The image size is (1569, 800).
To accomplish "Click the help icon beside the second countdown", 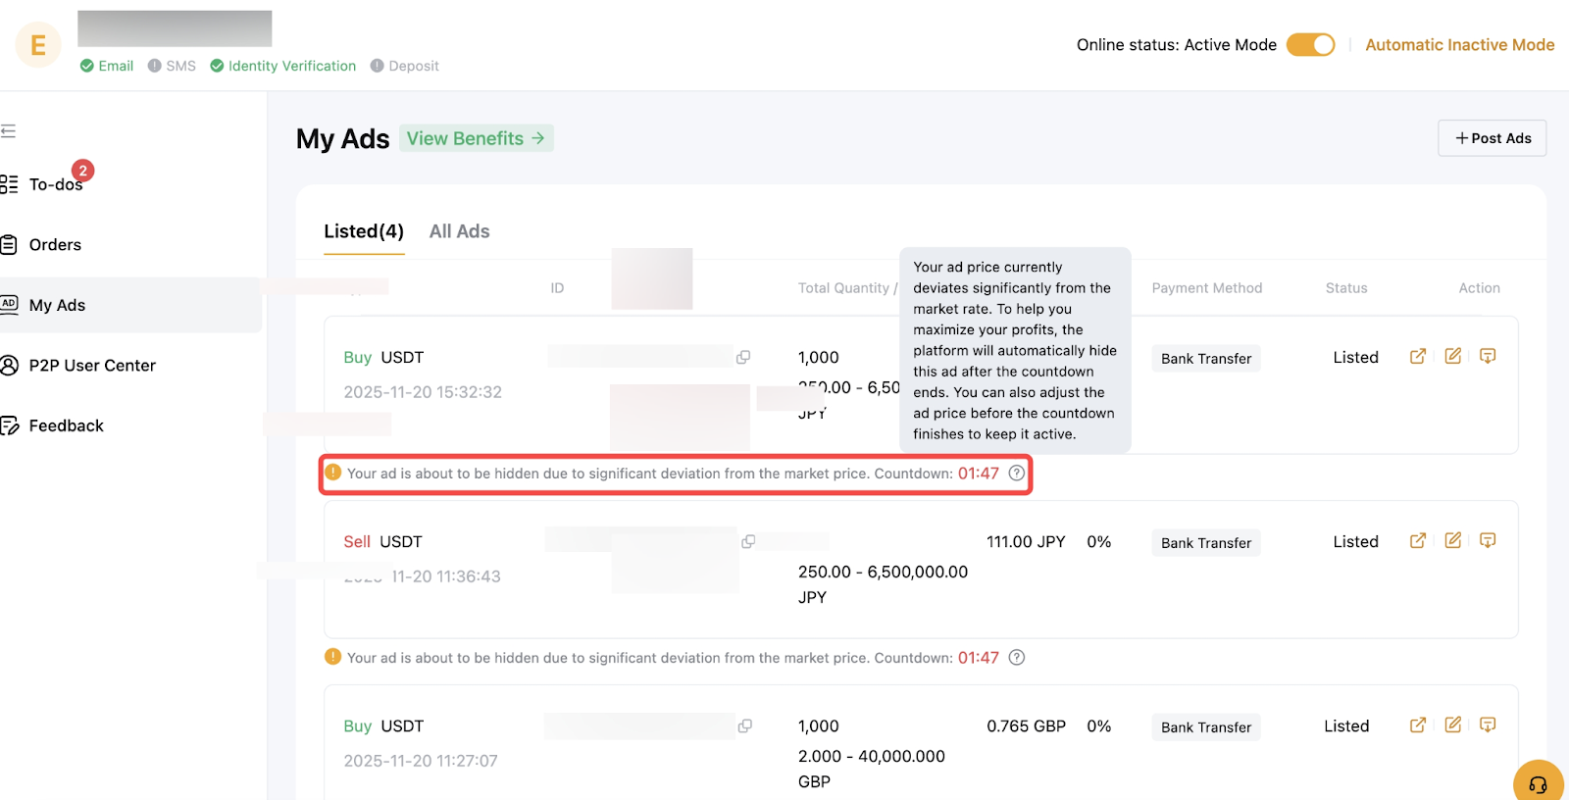I will [x=1017, y=658].
